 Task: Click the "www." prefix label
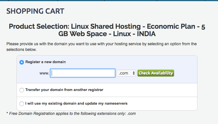click(x=44, y=73)
